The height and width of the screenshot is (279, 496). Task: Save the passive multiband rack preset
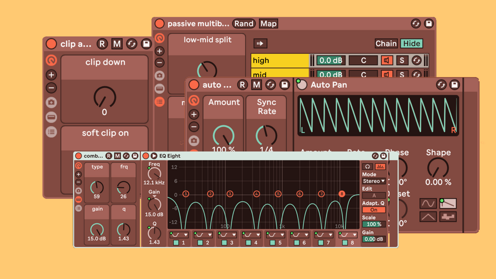428,23
